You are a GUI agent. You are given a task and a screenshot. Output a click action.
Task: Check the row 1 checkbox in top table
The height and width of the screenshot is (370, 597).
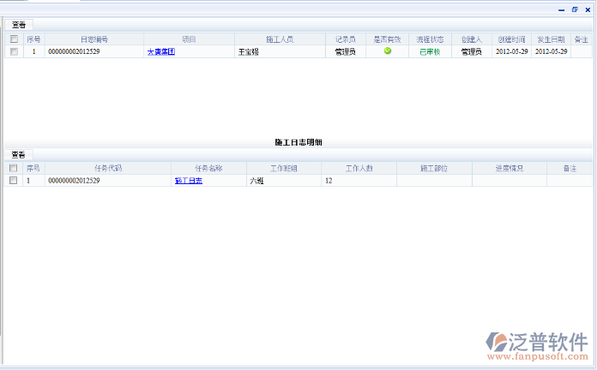[x=13, y=51]
